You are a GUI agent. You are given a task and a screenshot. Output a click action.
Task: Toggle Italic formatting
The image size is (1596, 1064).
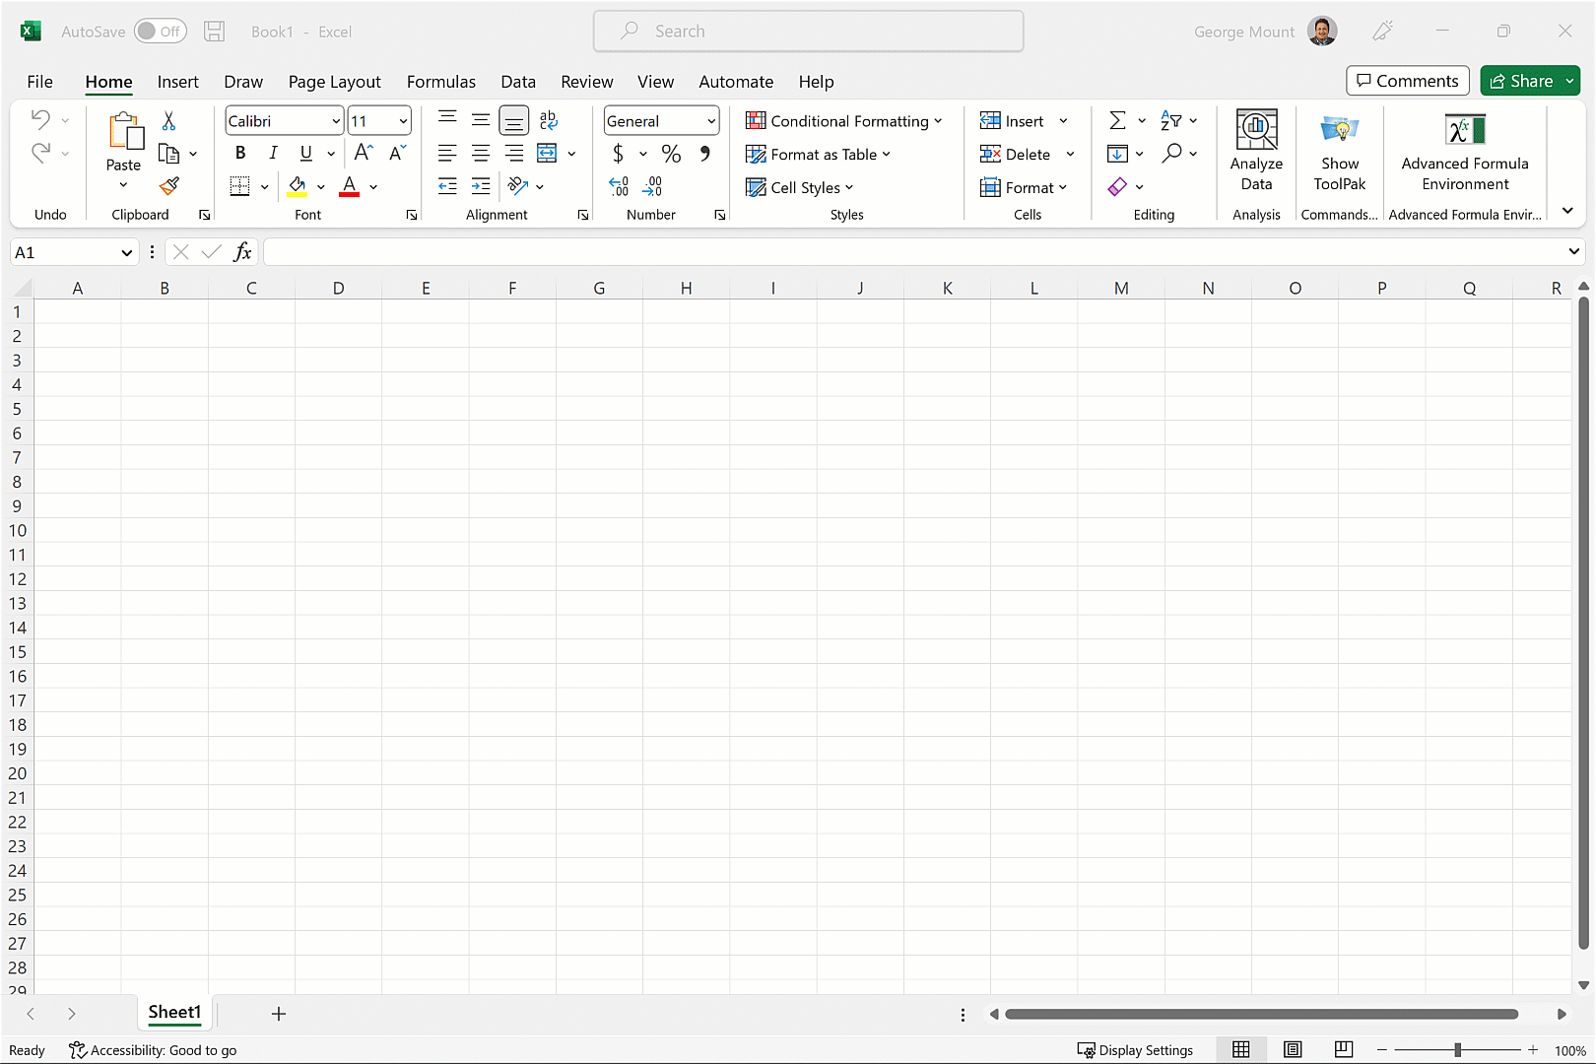click(x=273, y=154)
